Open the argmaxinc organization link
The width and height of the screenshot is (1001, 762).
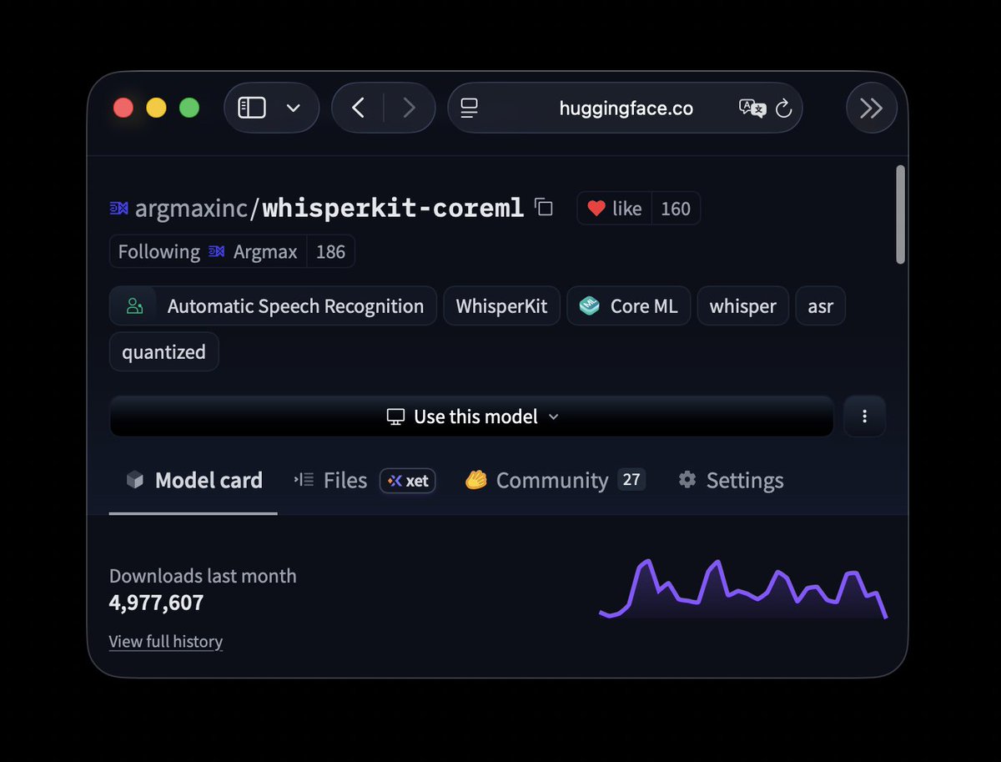click(x=191, y=208)
